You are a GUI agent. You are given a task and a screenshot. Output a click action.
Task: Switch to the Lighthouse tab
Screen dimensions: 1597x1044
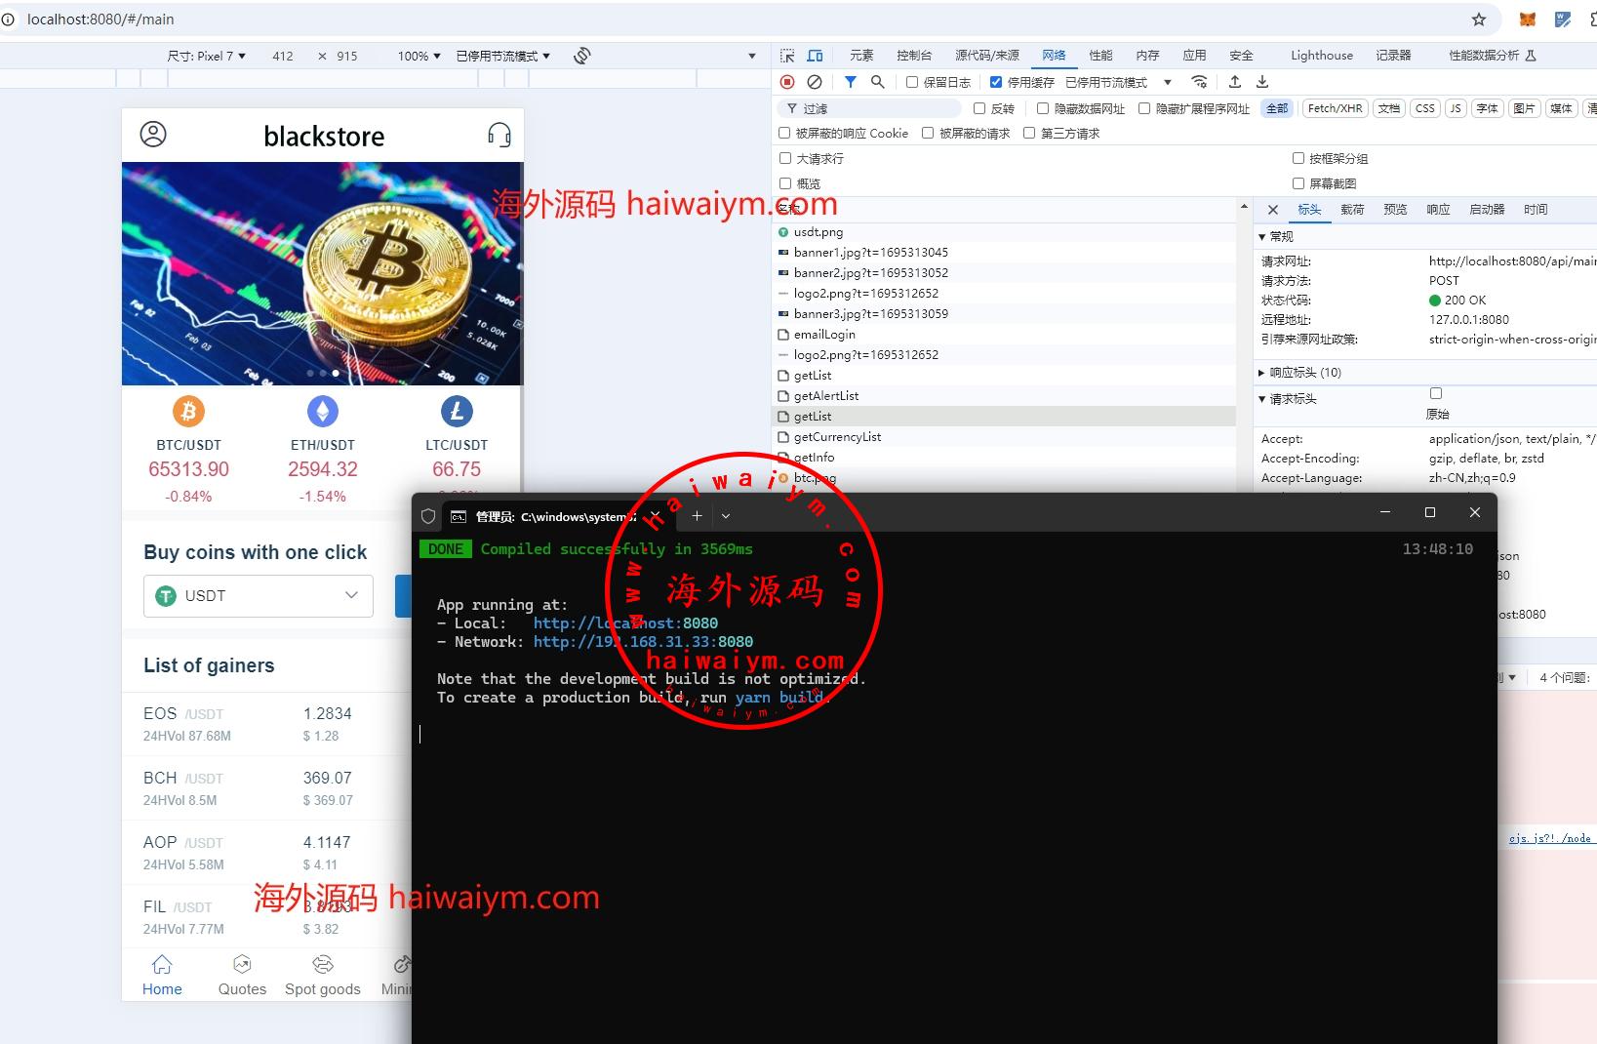click(1322, 56)
